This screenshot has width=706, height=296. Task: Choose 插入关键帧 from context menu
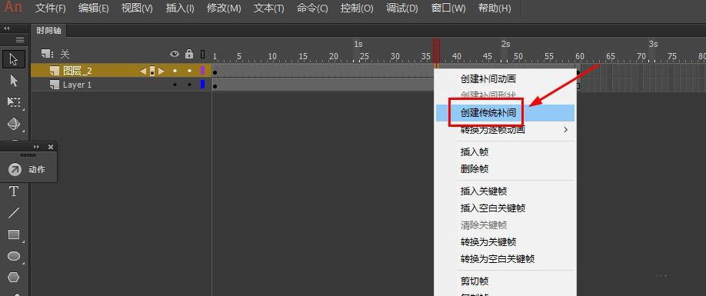[505, 191]
